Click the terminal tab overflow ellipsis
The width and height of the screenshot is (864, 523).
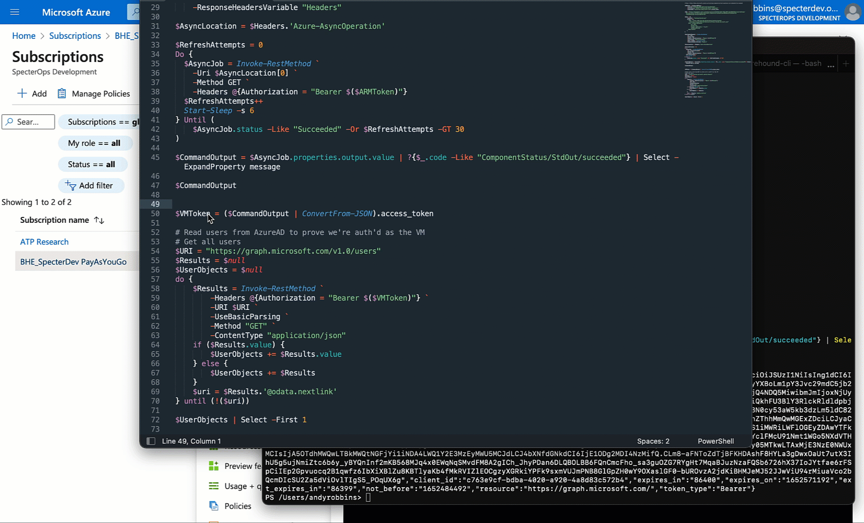pyautogui.click(x=831, y=64)
